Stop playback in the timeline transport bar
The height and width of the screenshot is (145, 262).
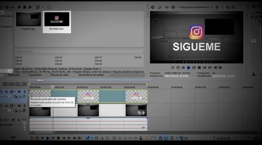[x=58, y=138]
